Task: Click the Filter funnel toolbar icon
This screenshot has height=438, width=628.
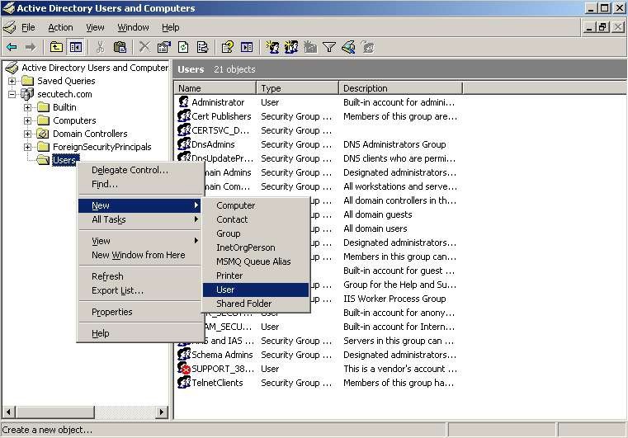Action: (329, 47)
